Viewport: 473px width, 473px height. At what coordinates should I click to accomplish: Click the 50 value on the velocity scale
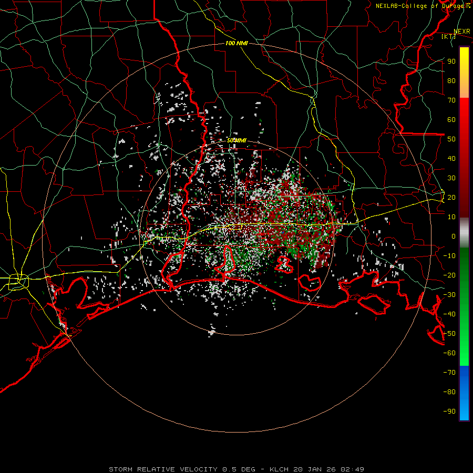[x=451, y=139]
